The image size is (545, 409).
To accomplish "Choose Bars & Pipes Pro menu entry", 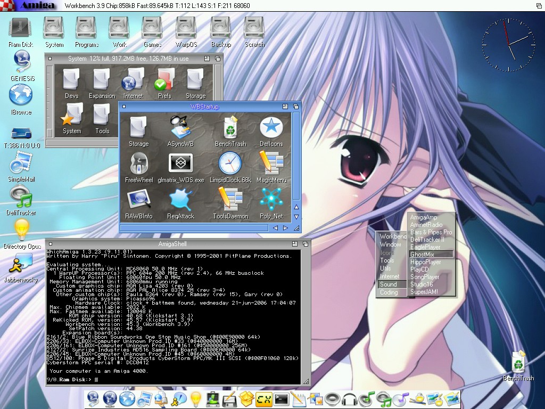I will pyautogui.click(x=431, y=232).
